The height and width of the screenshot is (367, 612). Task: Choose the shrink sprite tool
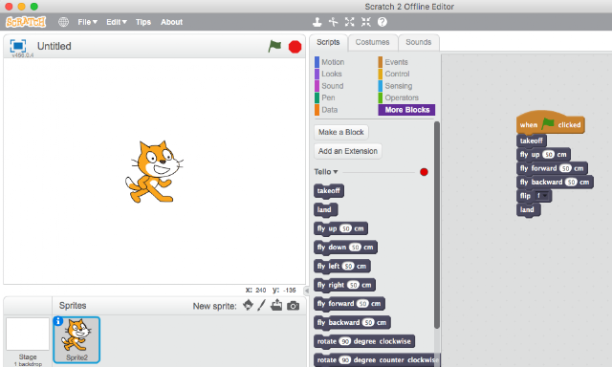pos(365,22)
